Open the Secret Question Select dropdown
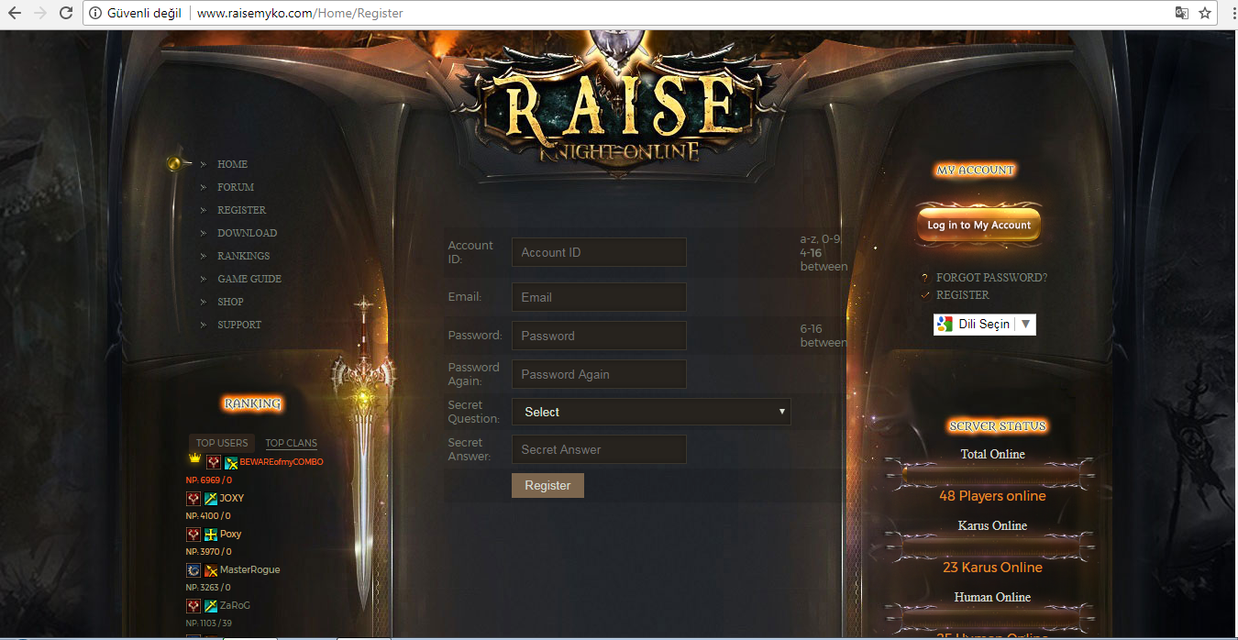The image size is (1238, 640). (651, 412)
